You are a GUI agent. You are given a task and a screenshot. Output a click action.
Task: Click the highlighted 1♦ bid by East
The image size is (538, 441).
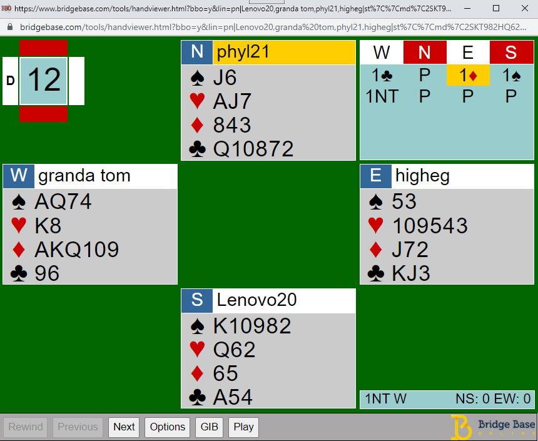tap(468, 75)
